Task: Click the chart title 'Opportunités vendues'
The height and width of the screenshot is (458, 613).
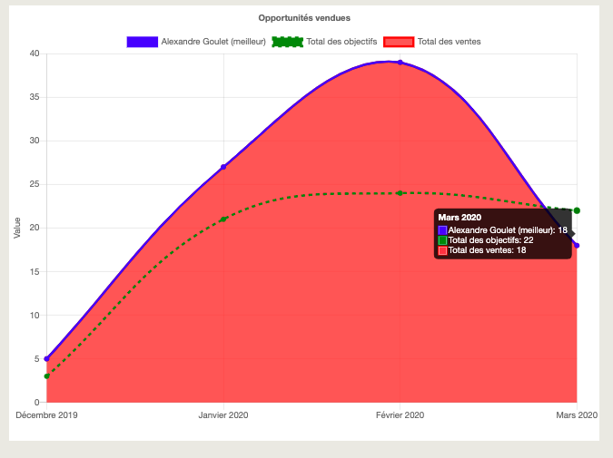Action: coord(304,18)
